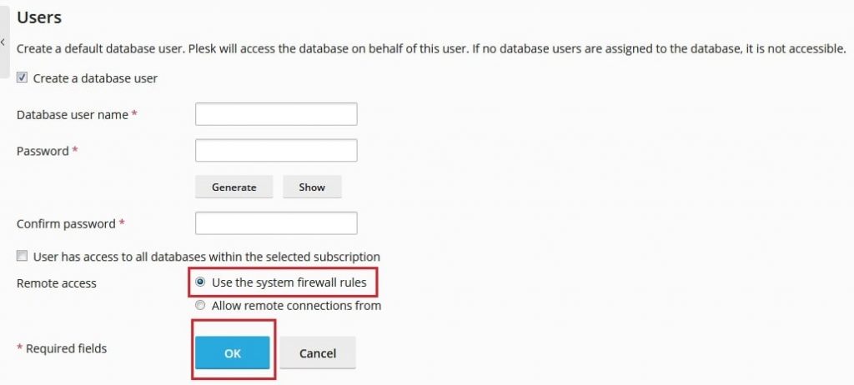Click the Password field label

[x=43, y=151]
